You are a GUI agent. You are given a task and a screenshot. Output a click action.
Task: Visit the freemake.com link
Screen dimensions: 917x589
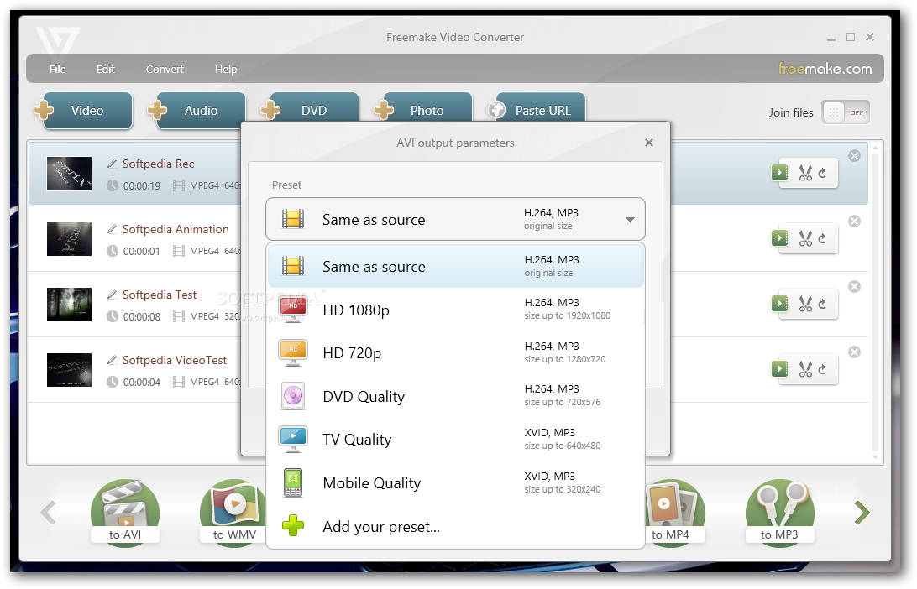(825, 68)
